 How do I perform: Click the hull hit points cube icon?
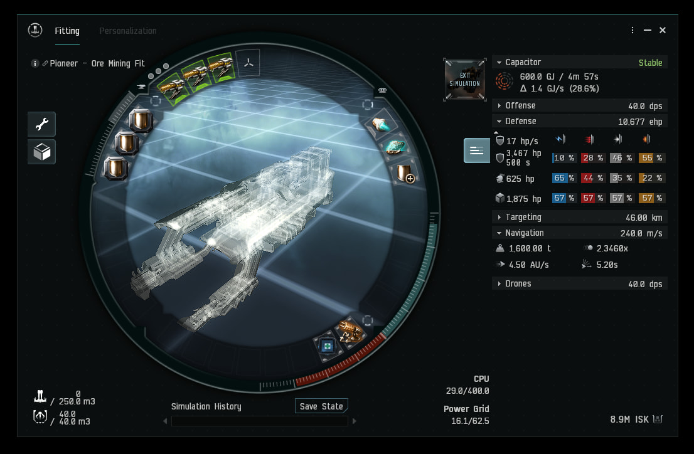click(499, 198)
